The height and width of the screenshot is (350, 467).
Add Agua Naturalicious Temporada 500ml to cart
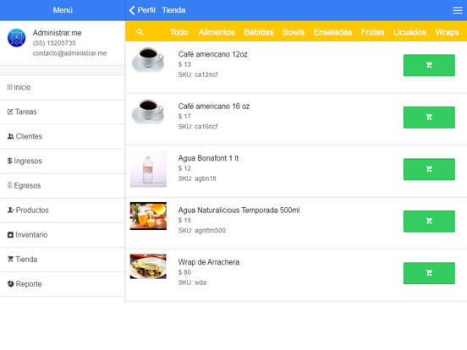[x=429, y=221]
